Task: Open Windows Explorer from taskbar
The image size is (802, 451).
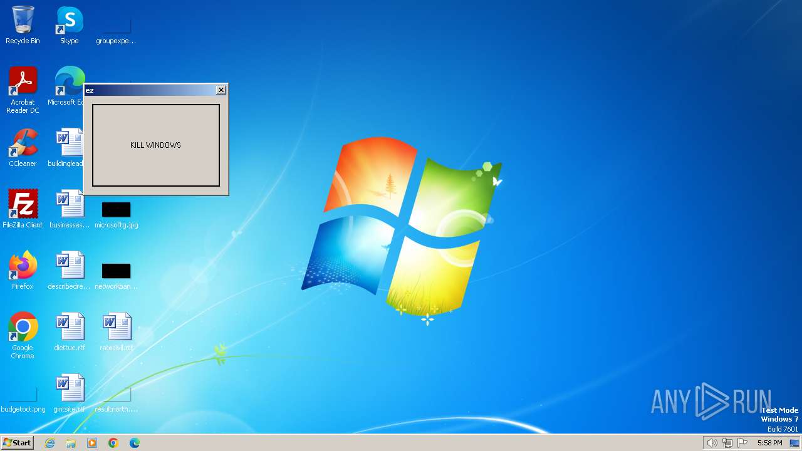Action: 71,443
